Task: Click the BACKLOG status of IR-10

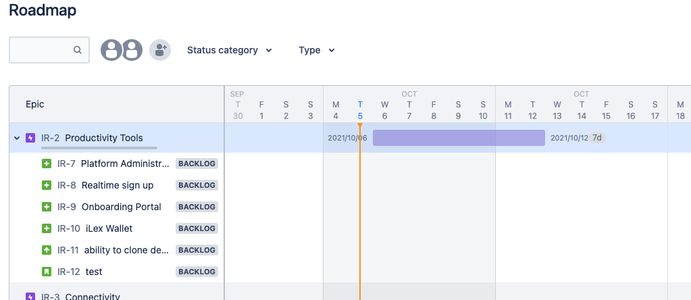Action: pos(197,228)
